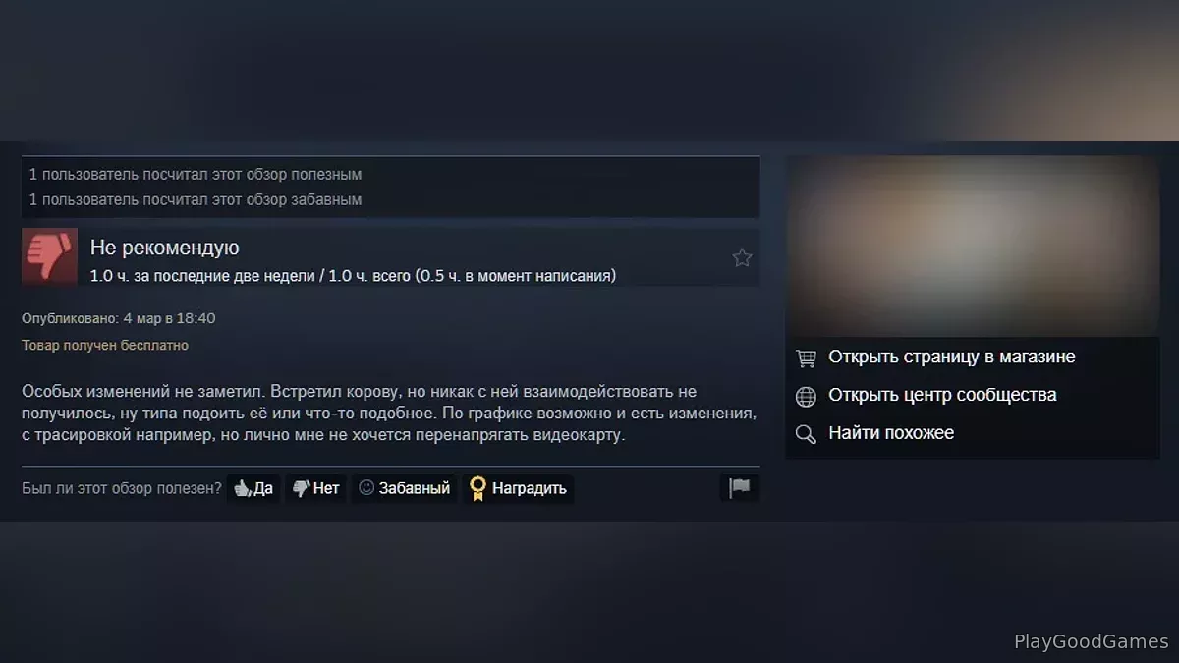Image resolution: width=1179 pixels, height=663 pixels.
Task: Click the PlayGoodGames watermark
Action: coord(1092,641)
